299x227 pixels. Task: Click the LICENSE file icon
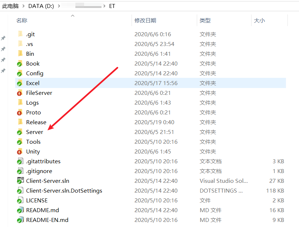pyautogui.click(x=20, y=200)
